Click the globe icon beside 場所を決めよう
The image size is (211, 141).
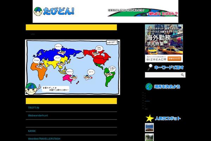point(149,86)
